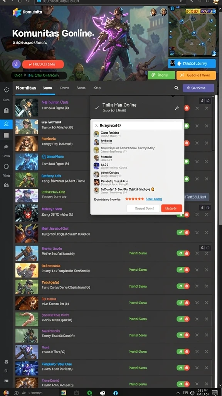Click the red-orange button in the popup footer
Screen dimensions: 222x396
click(172, 208)
